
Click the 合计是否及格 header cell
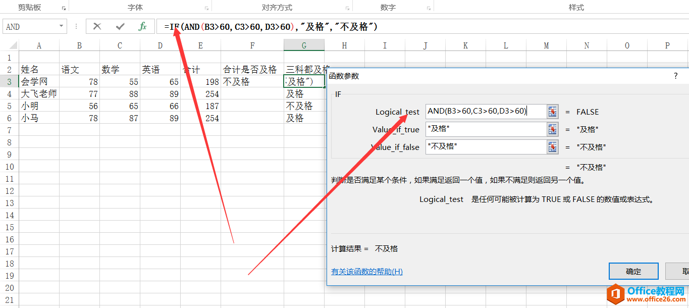click(x=252, y=70)
